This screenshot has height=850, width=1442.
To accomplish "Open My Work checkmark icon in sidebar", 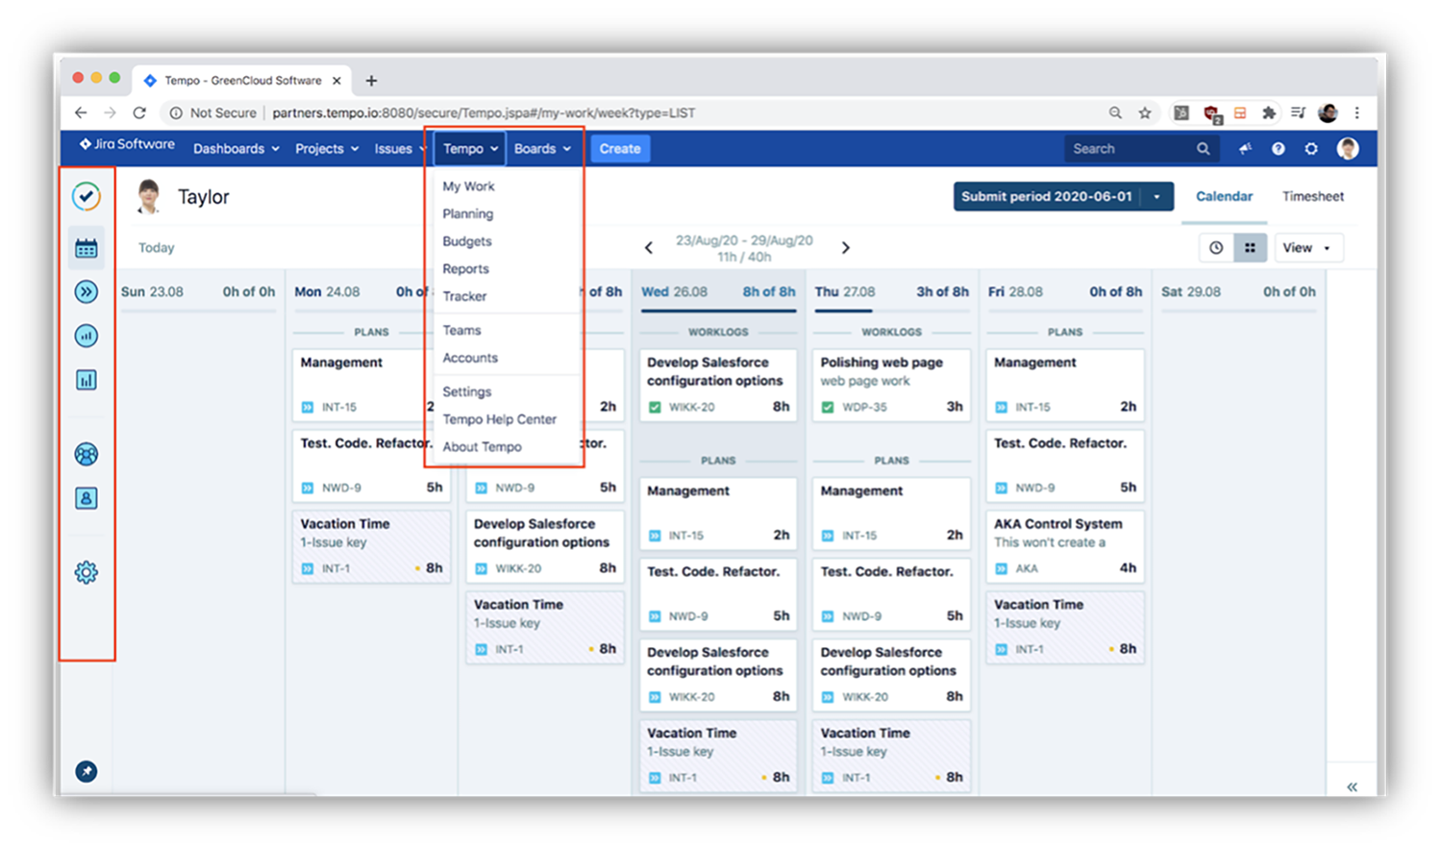I will click(x=87, y=196).
